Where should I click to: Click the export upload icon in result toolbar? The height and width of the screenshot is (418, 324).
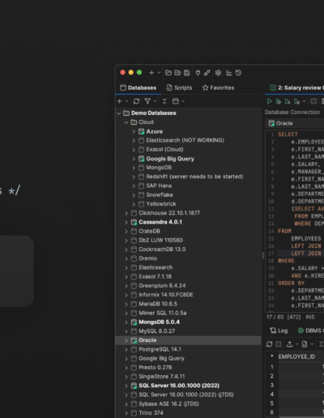click(x=289, y=344)
